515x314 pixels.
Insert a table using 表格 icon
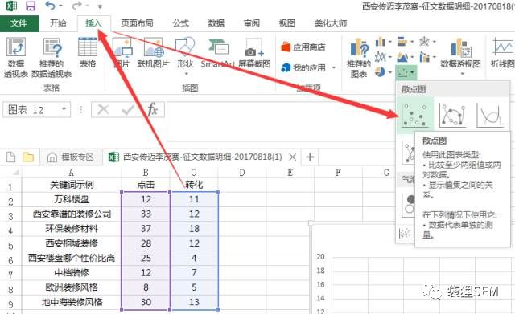88,52
